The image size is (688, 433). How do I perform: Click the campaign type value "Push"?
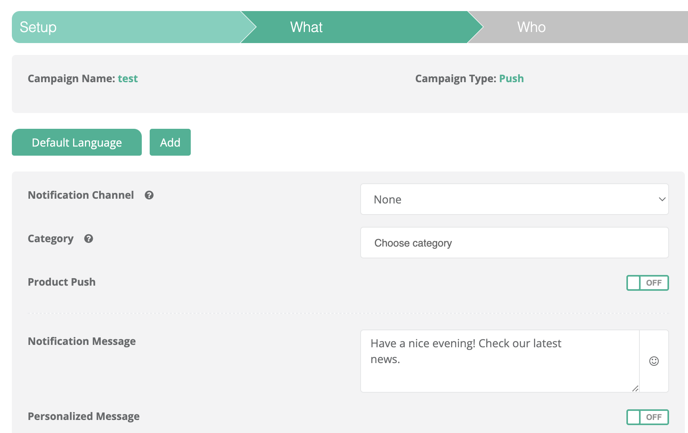pyautogui.click(x=511, y=79)
